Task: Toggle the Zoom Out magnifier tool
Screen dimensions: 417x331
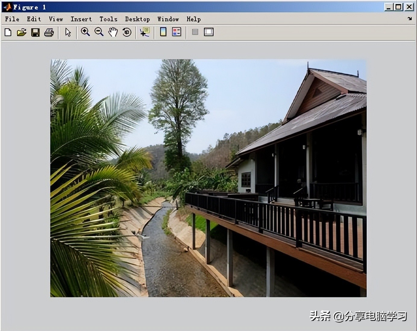Action: point(99,32)
